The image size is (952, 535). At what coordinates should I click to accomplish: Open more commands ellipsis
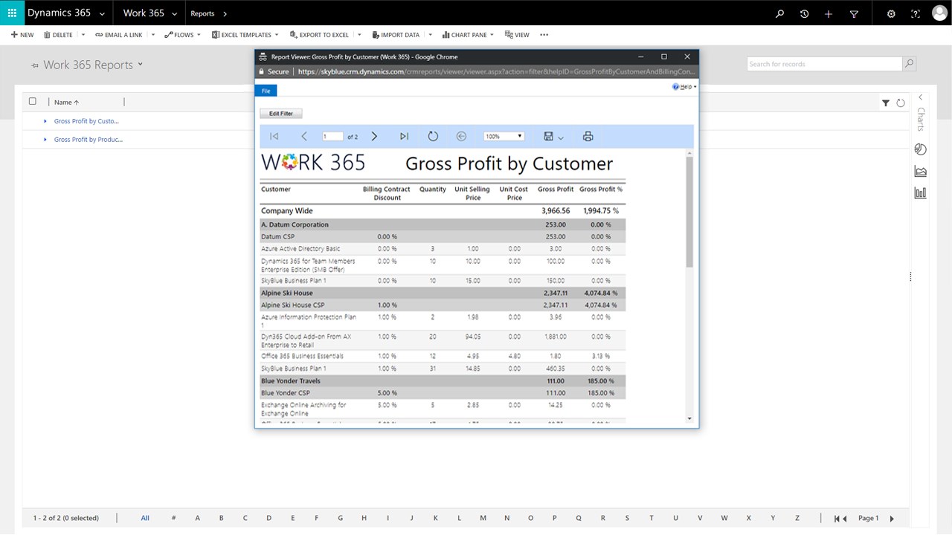(x=544, y=35)
